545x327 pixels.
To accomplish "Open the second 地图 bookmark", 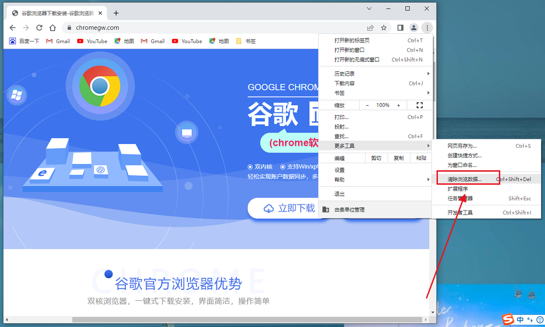I will (x=219, y=41).
